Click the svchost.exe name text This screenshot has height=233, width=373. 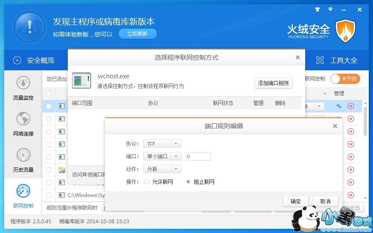pyautogui.click(x=113, y=76)
